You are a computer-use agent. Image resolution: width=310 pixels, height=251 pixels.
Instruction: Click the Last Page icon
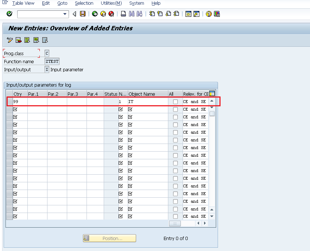176,14
